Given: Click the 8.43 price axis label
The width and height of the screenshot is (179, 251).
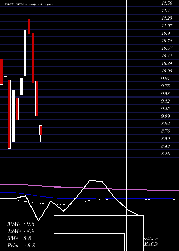Looking at the screenshot, I should coord(165,146).
